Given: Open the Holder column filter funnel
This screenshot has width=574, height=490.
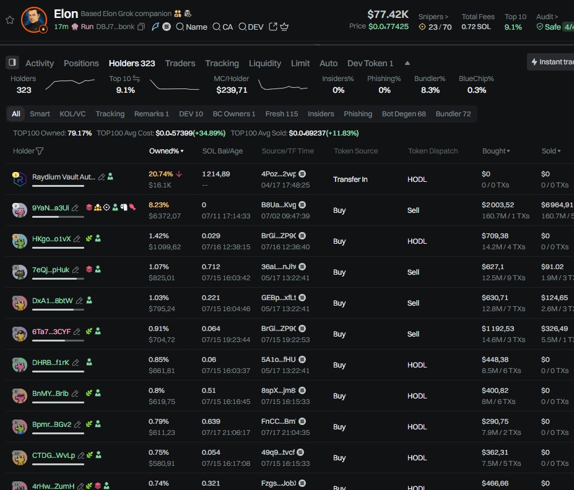Looking at the screenshot, I should (40, 151).
